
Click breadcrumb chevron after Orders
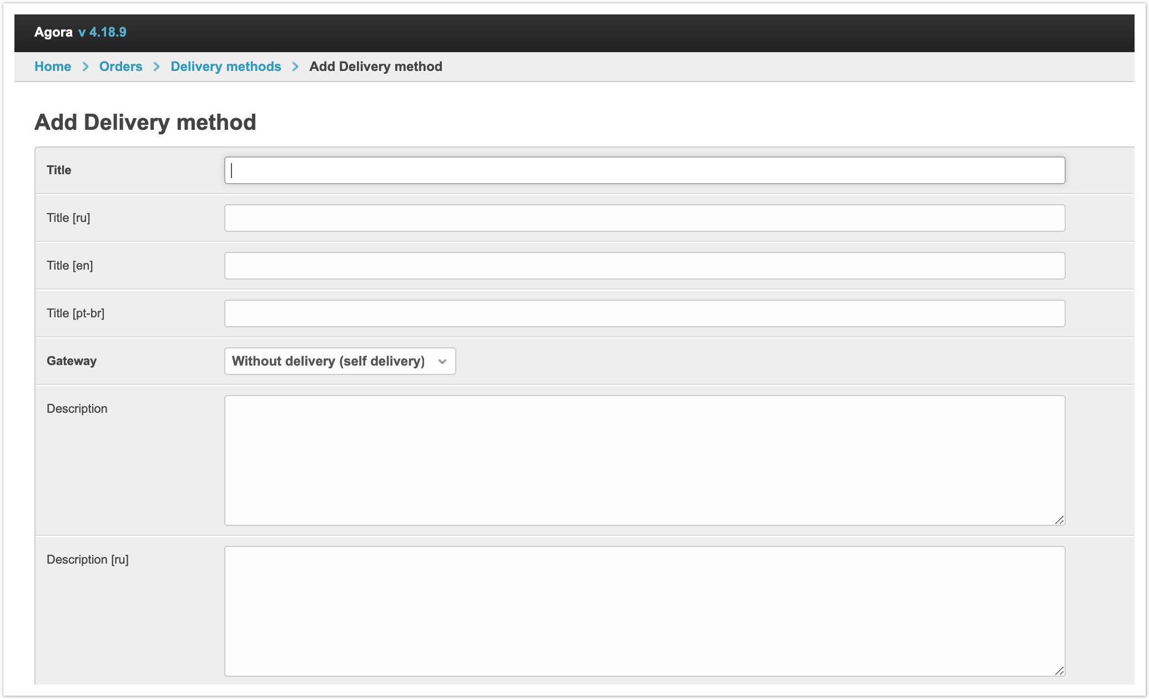pyautogui.click(x=157, y=67)
